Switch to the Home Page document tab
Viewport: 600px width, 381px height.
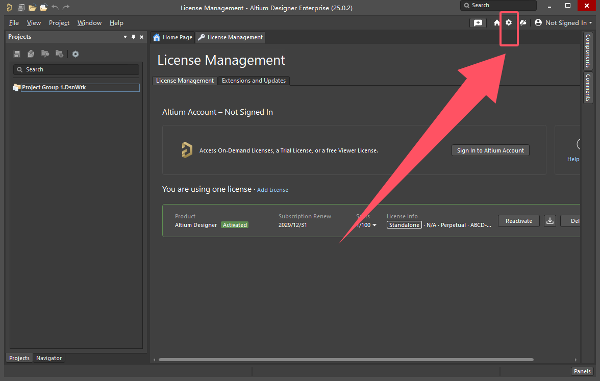click(172, 37)
